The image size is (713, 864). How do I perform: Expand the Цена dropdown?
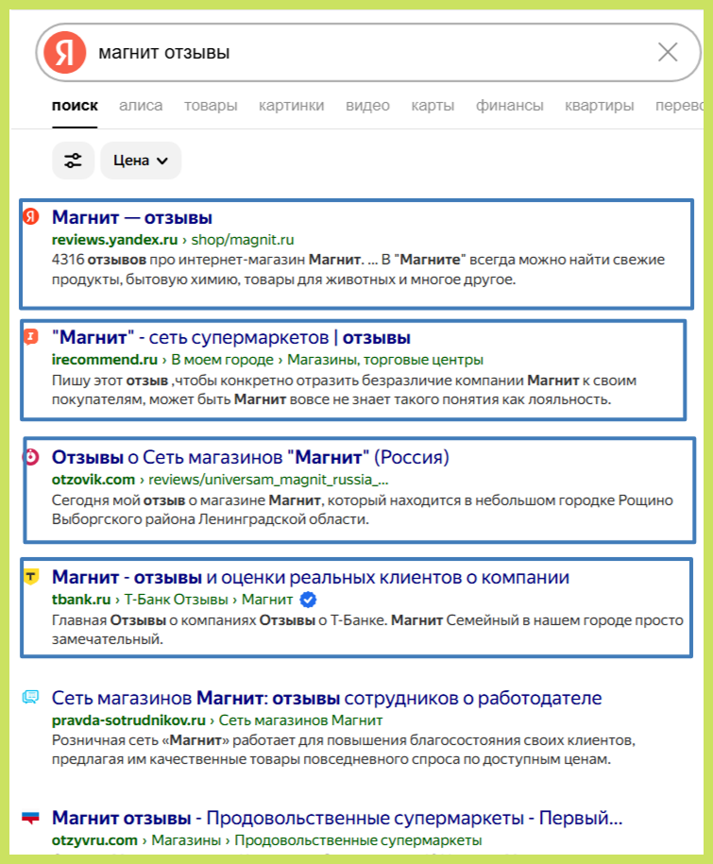(141, 161)
